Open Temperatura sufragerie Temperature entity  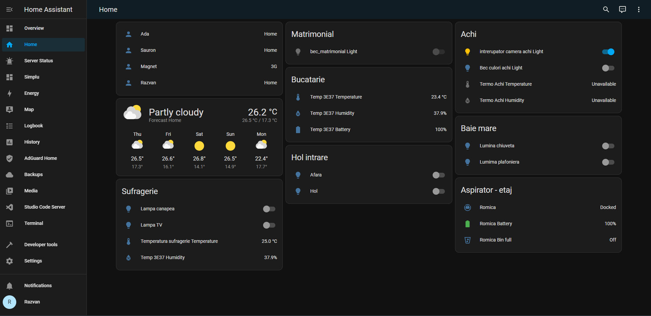click(x=199, y=241)
